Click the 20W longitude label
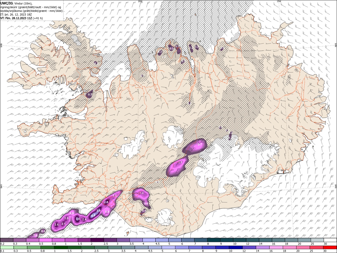 point(140,1)
